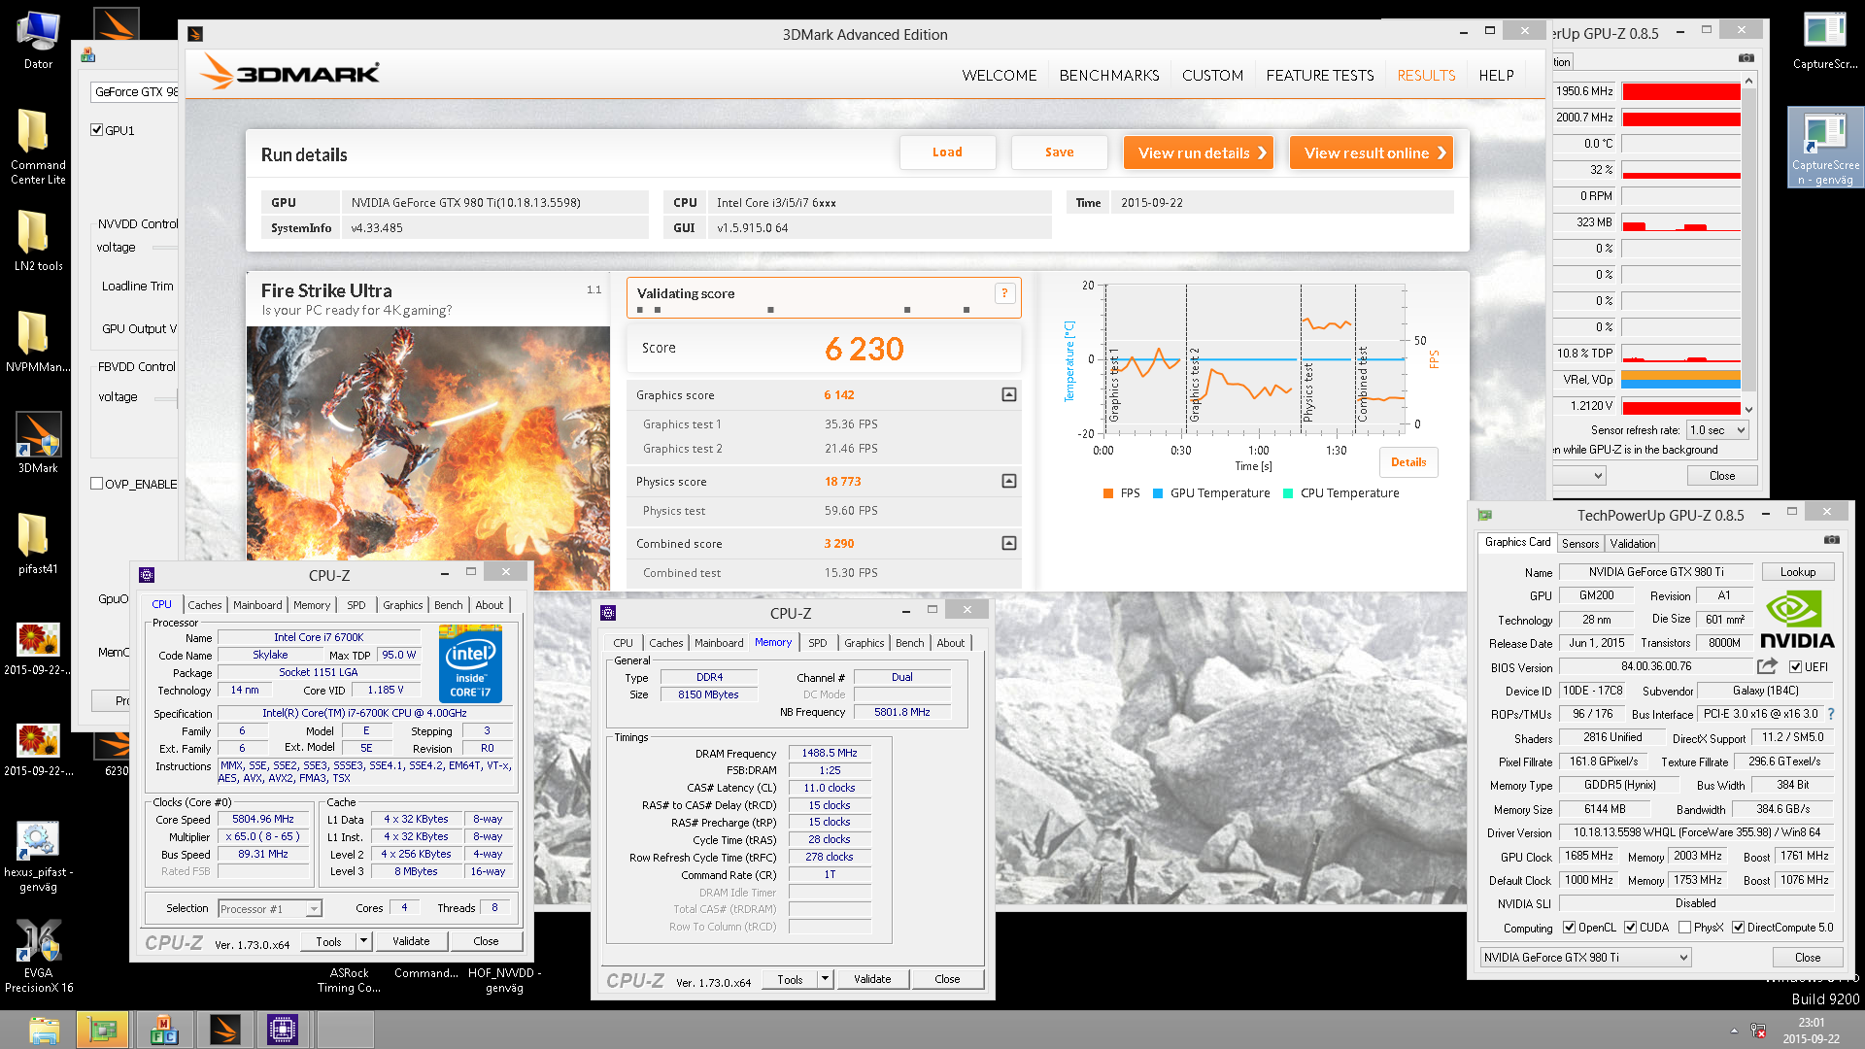Collapse the Physics score section
The width and height of the screenshot is (1865, 1049).
pos(1009,481)
